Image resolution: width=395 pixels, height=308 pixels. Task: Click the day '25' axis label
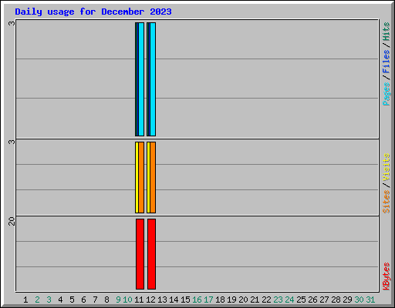pyautogui.click(x=301, y=300)
